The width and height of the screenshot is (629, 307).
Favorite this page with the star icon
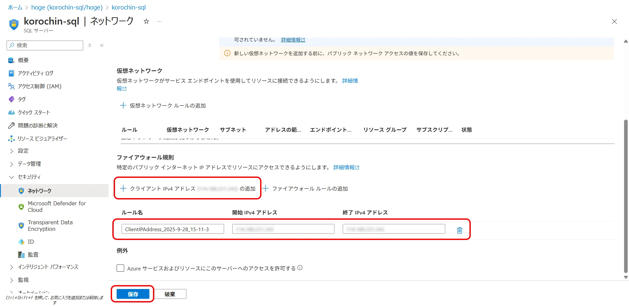(146, 21)
